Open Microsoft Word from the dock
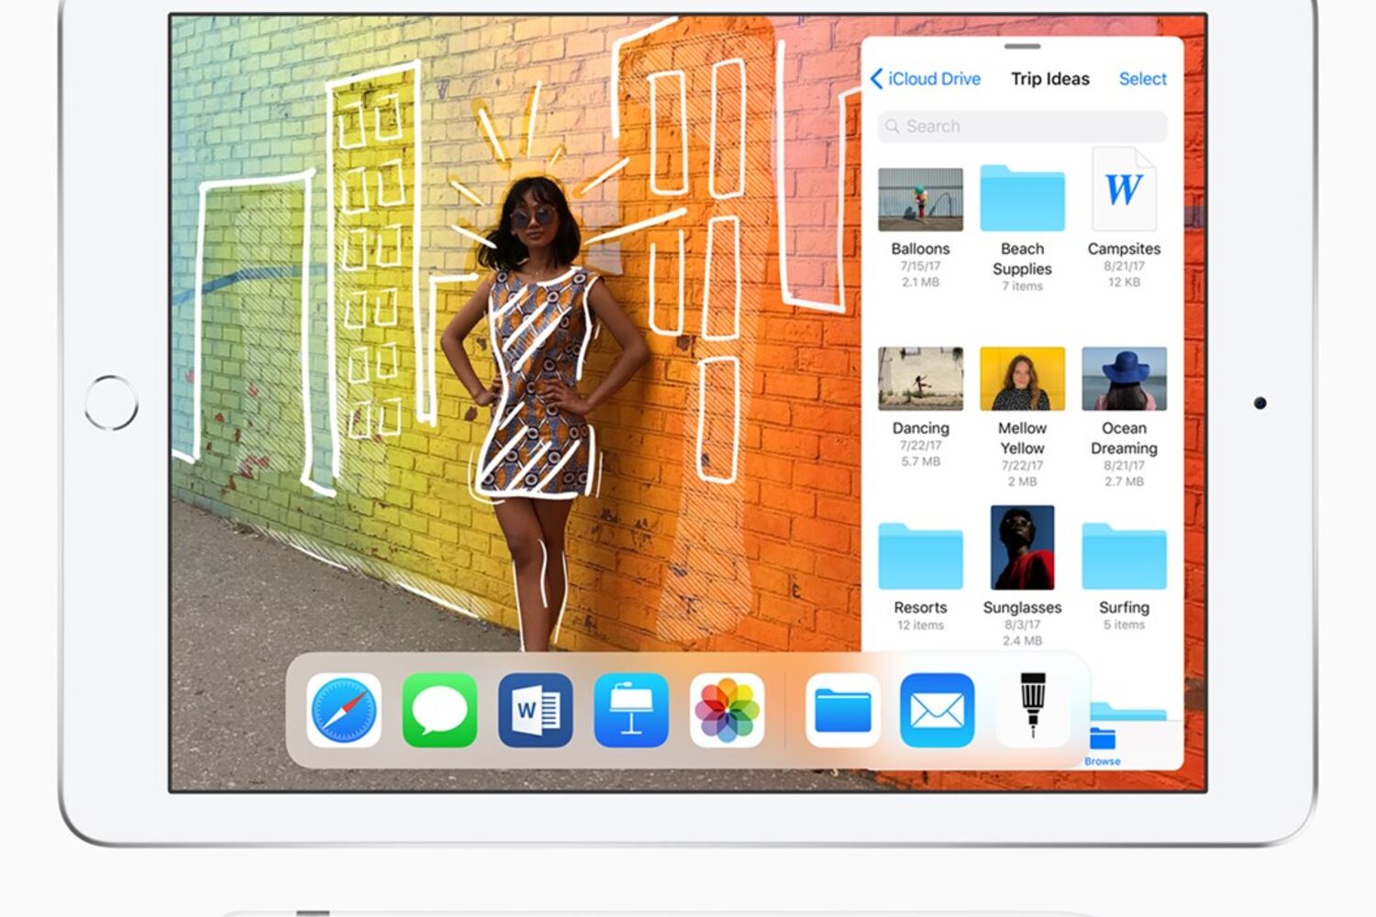 pos(536,711)
